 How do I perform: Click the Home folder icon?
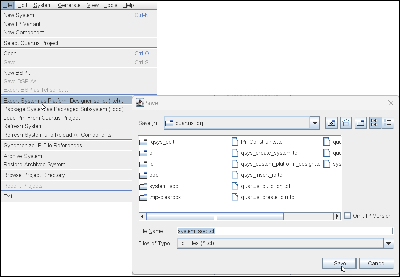point(346,123)
